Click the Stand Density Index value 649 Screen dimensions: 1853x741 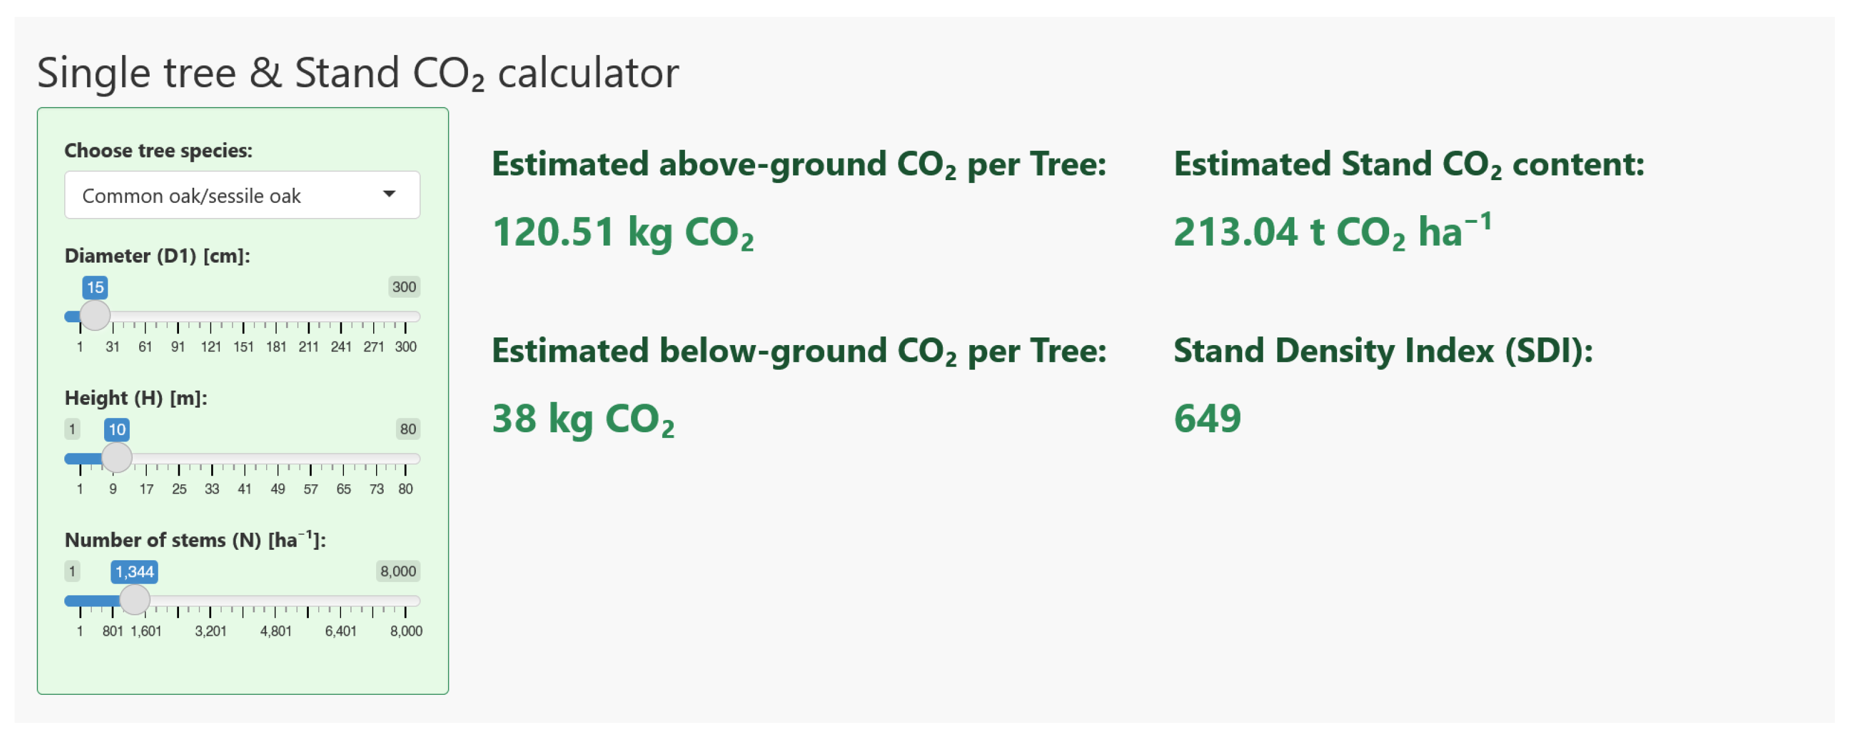(1207, 419)
